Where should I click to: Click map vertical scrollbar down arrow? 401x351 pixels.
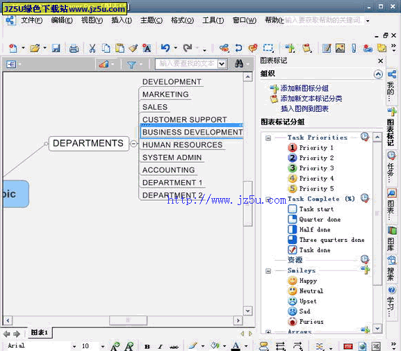[x=247, y=311]
